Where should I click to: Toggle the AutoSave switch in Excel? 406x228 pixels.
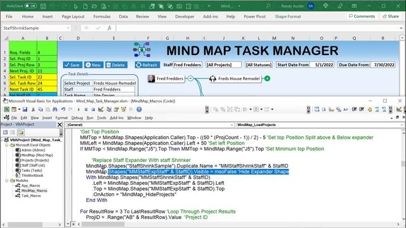[30, 6]
